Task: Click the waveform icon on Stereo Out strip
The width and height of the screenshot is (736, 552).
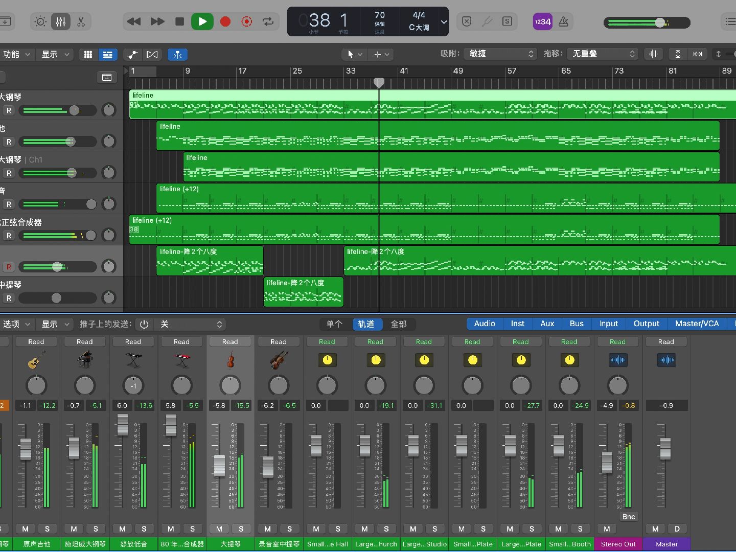Action: tap(617, 360)
